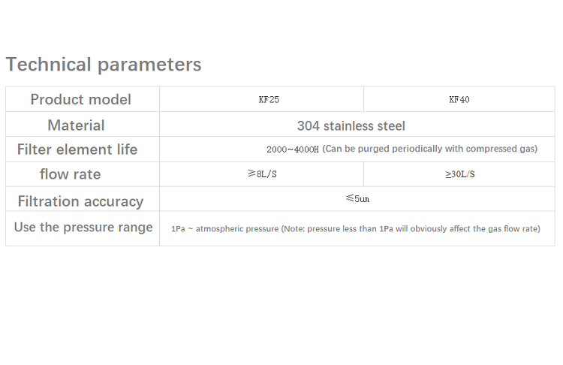Select the 'Filtration accuracy' row label
The width and height of the screenshot is (563, 365).
click(80, 201)
